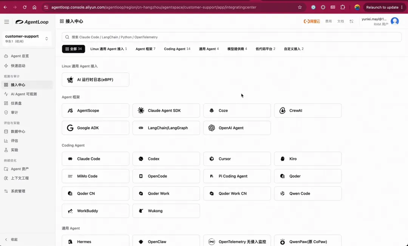Open 审计 sidebar item
408x246 pixels.
point(27,112)
